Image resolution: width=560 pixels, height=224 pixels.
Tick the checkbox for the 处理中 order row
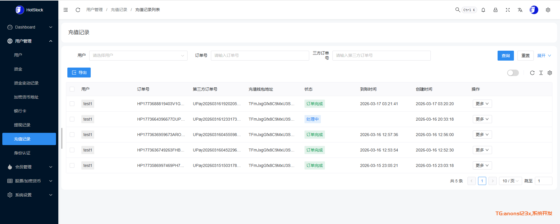click(x=72, y=119)
